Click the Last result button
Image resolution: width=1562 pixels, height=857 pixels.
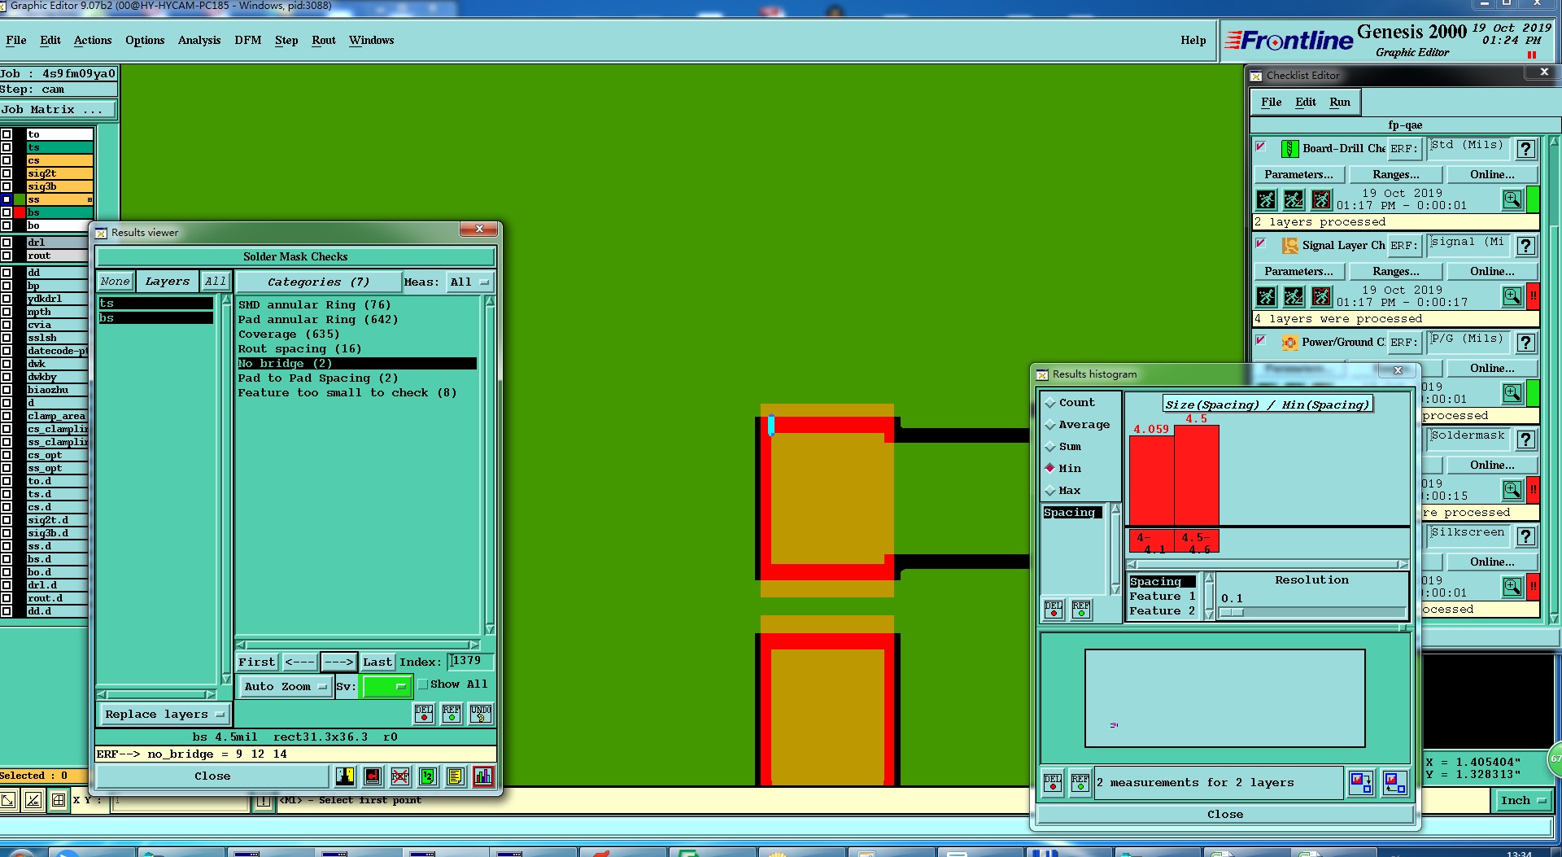pos(377,662)
